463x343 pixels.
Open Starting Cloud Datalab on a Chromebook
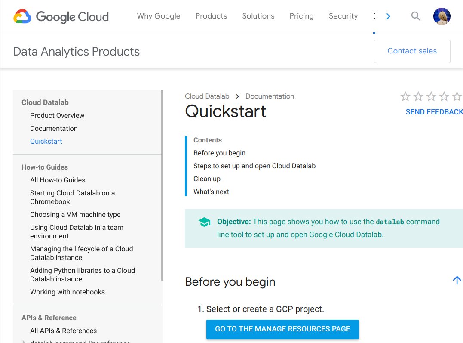point(72,197)
